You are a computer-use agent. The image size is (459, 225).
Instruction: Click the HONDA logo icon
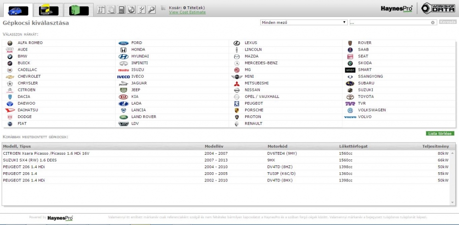123,50
